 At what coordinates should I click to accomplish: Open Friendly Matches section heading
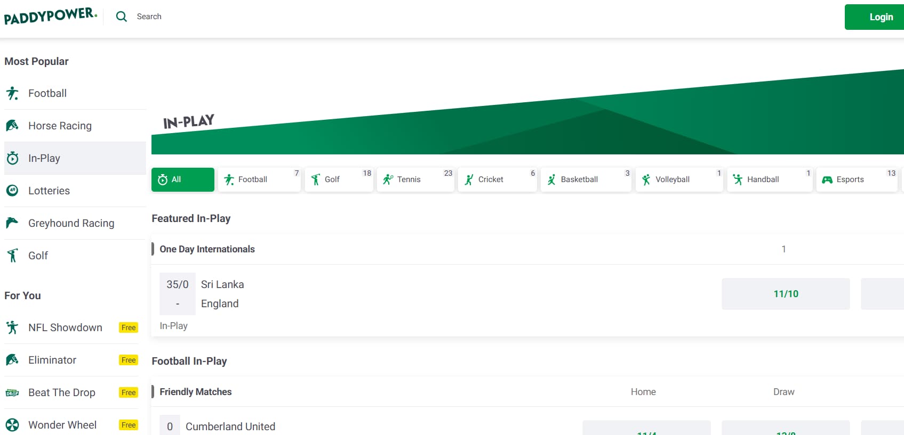click(x=196, y=392)
